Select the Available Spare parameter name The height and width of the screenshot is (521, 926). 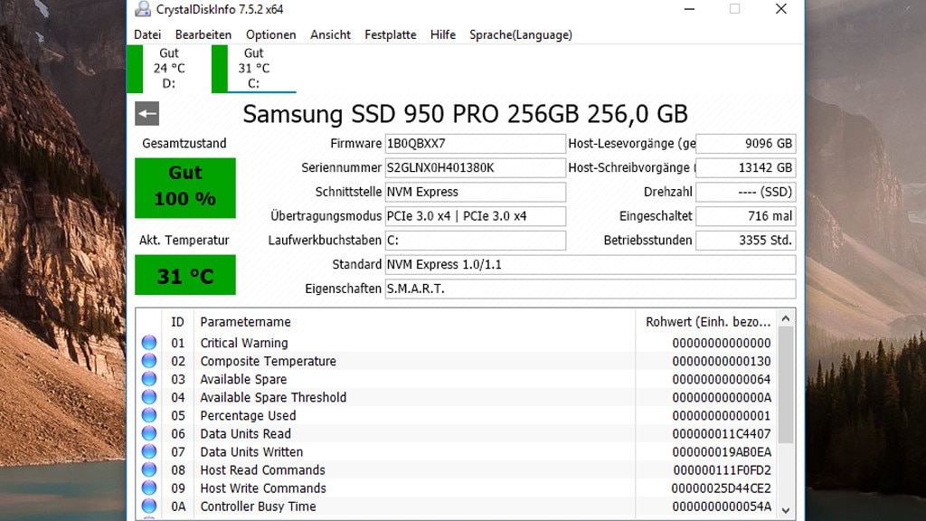coord(243,379)
